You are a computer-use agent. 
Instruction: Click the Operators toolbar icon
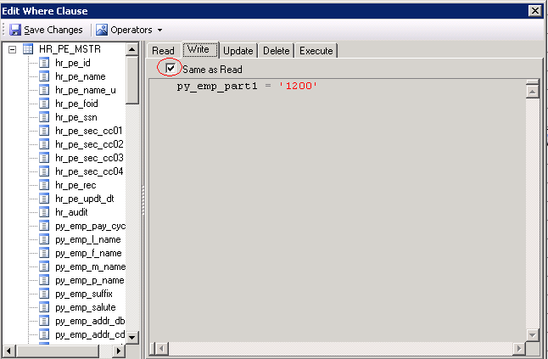point(102,30)
